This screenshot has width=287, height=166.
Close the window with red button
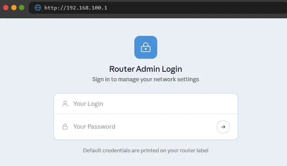pyautogui.click(x=6, y=8)
